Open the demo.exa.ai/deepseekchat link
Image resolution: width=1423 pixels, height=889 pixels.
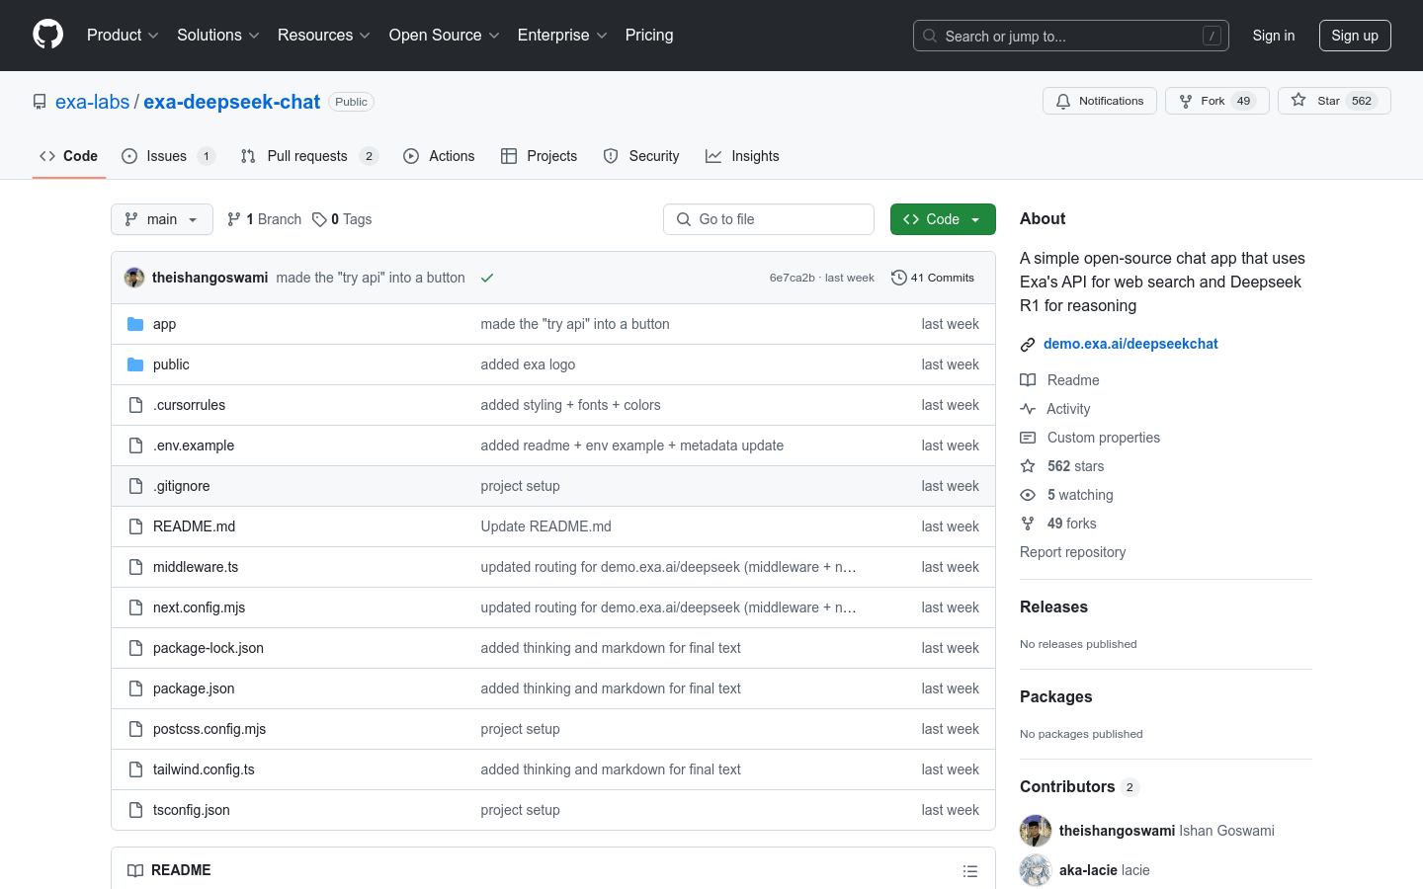pyautogui.click(x=1130, y=344)
